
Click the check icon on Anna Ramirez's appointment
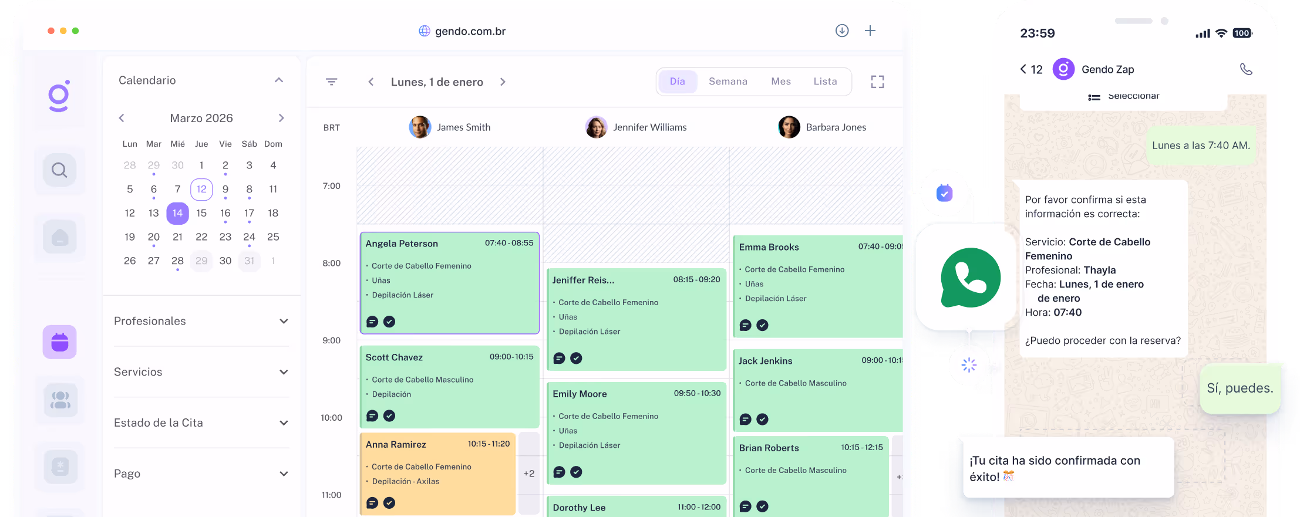tap(389, 503)
